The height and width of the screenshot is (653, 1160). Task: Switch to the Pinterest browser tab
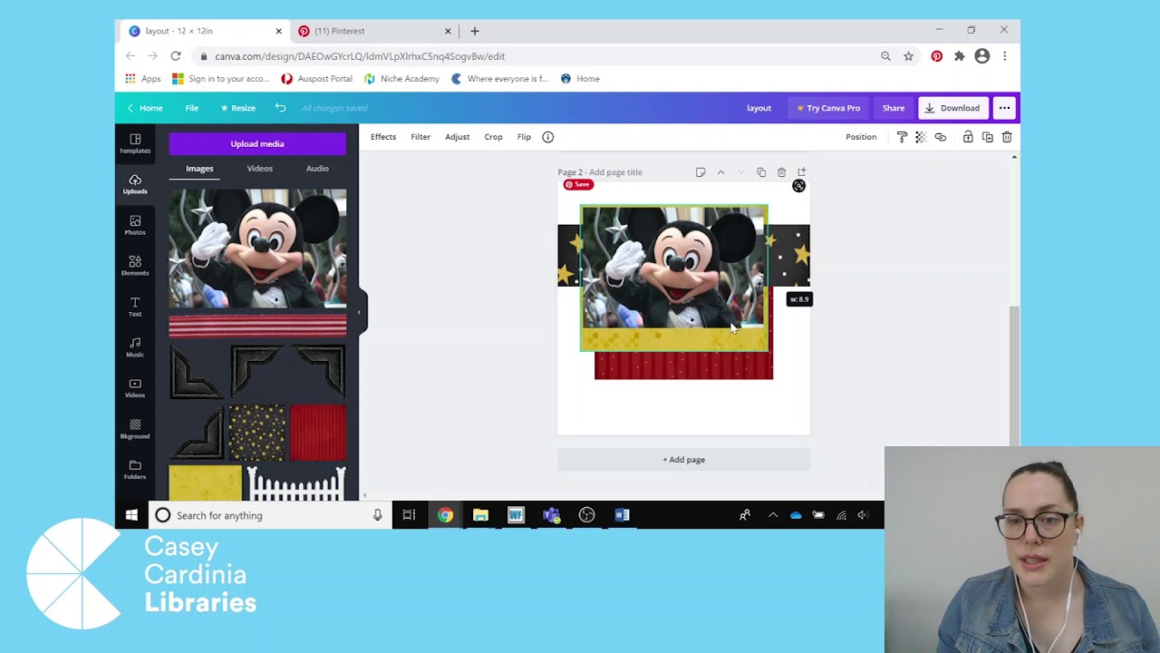pyautogui.click(x=375, y=31)
